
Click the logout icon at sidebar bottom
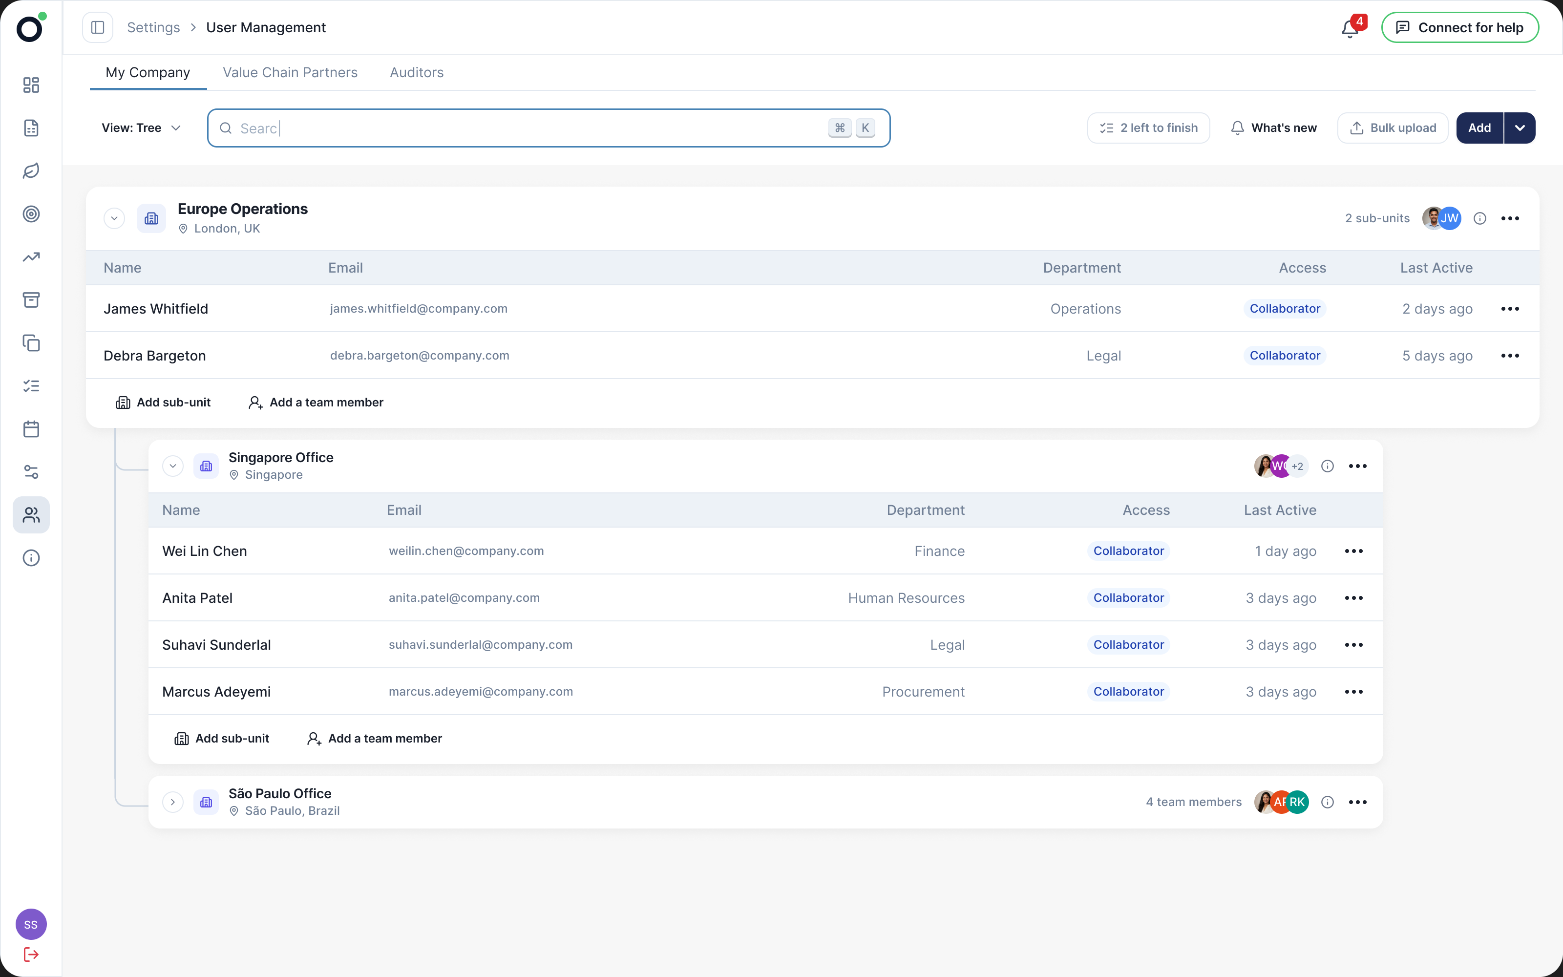tap(31, 955)
